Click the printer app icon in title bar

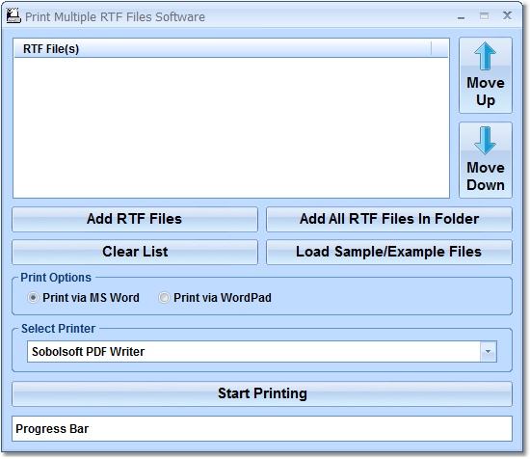(x=13, y=15)
